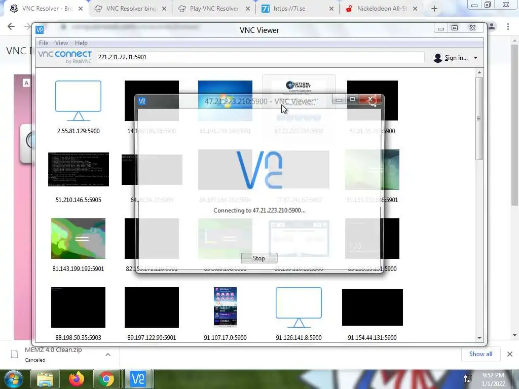Open the View menu in VNC Viewer
Image resolution: width=519 pixels, height=389 pixels.
point(61,43)
